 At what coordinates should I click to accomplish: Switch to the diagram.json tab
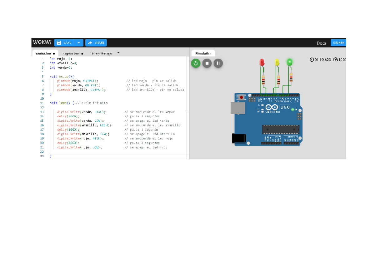pyautogui.click(x=72, y=54)
